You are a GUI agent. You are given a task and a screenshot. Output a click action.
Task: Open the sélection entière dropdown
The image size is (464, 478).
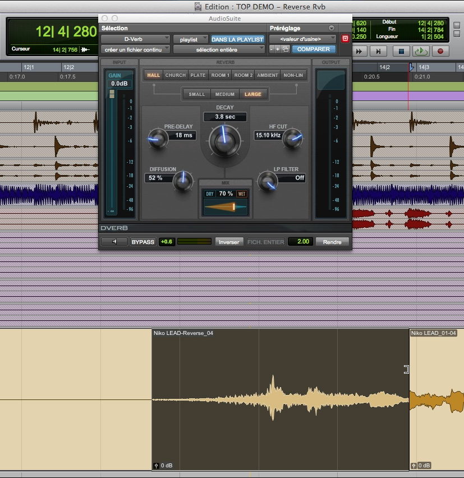pyautogui.click(x=219, y=49)
